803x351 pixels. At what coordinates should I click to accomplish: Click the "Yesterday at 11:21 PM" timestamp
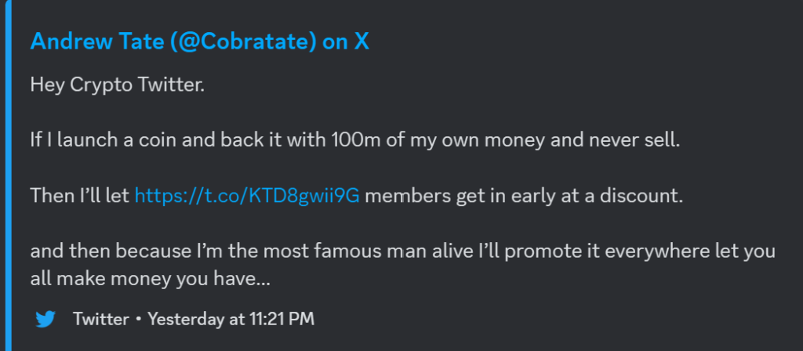point(231,320)
